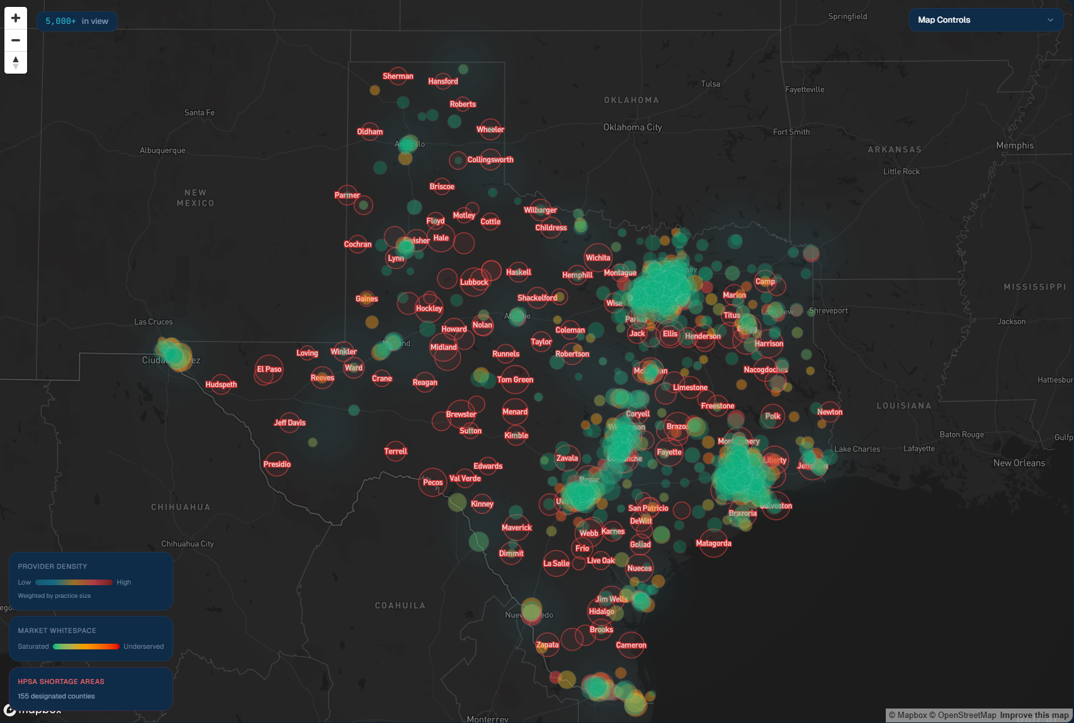Select the Dallas provider density cluster

(x=661, y=289)
